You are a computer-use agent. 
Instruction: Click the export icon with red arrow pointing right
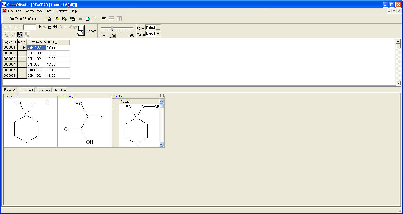coord(65,19)
